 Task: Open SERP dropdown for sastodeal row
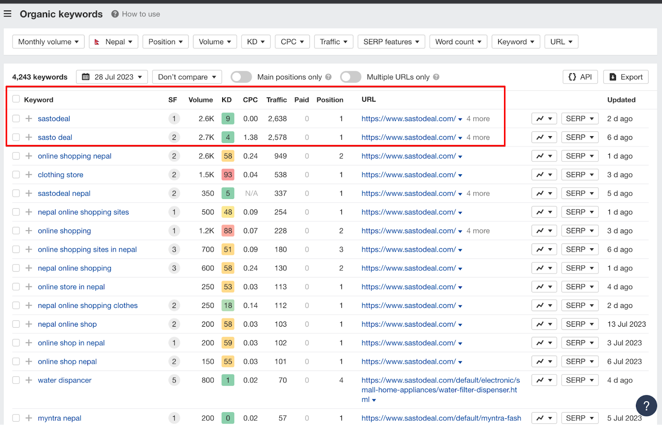[x=580, y=119]
